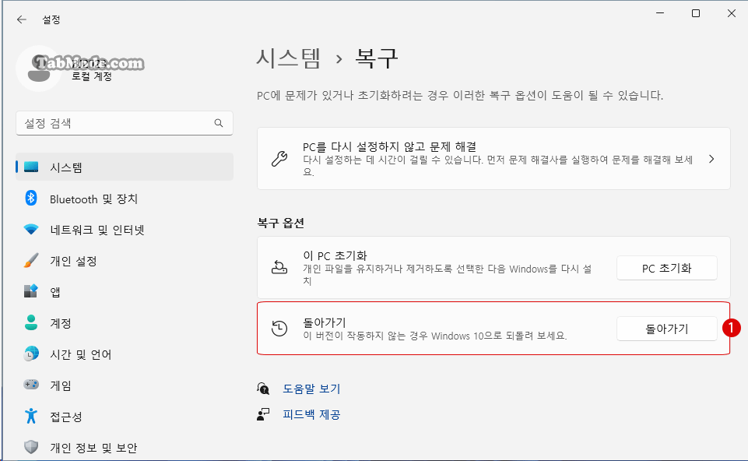This screenshot has height=461, width=748.
Task: Open 앱 settings category
Action: click(125, 291)
